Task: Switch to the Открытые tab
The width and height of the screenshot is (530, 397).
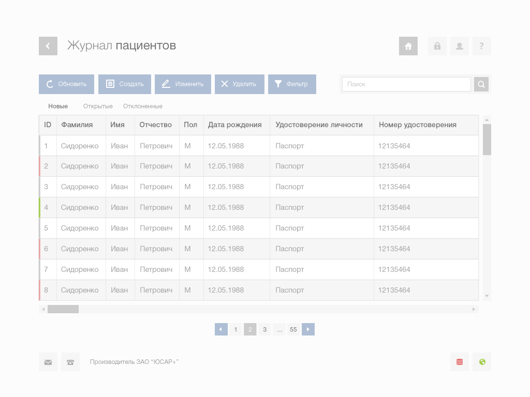Action: (98, 106)
